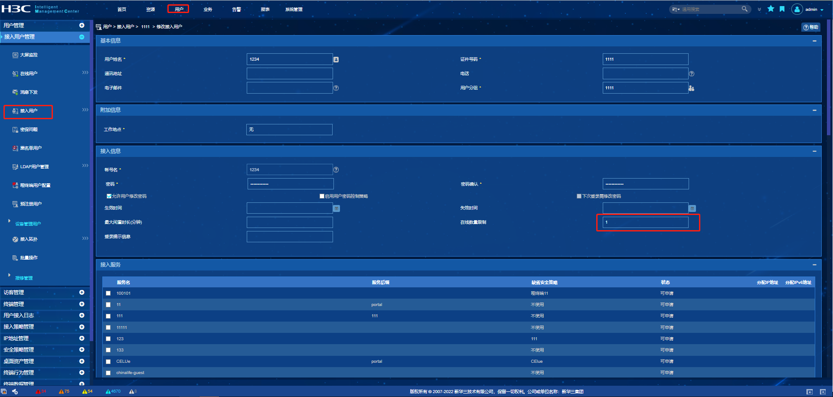The height and width of the screenshot is (397, 833).
Task: Click the admin user avatar icon
Action: (x=797, y=9)
